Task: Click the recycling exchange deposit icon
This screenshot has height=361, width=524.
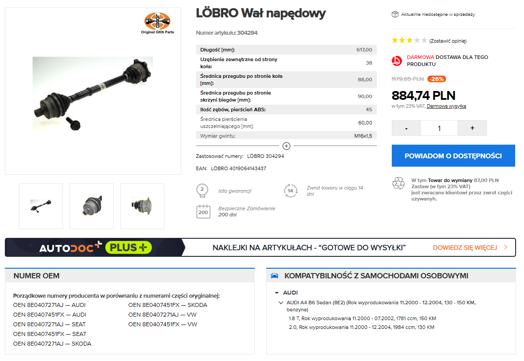Action: click(x=398, y=183)
